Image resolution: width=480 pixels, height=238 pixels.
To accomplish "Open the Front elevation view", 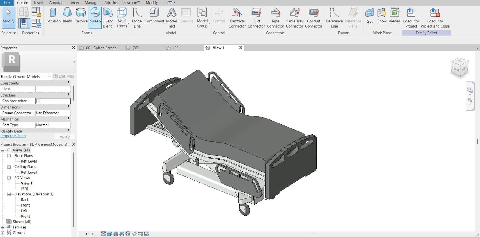I will [25, 205].
